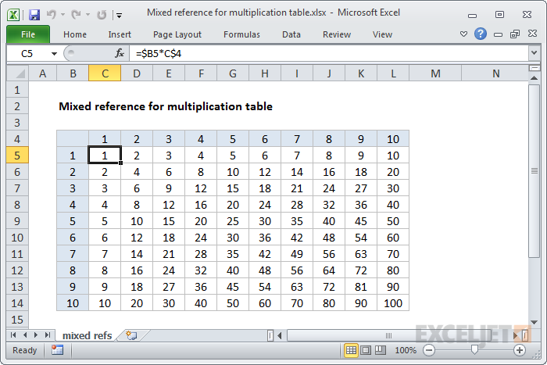Click the zoom slider handle
This screenshot has width=547, height=365.
474,349
